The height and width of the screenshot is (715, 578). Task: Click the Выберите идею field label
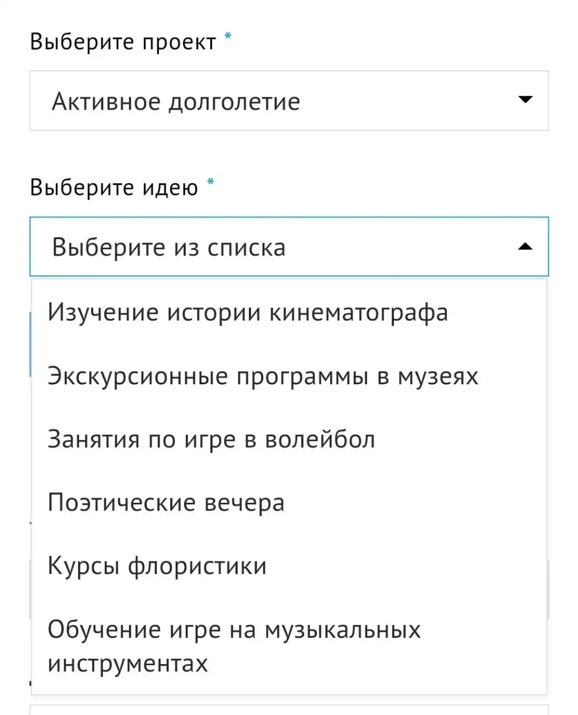tap(114, 187)
